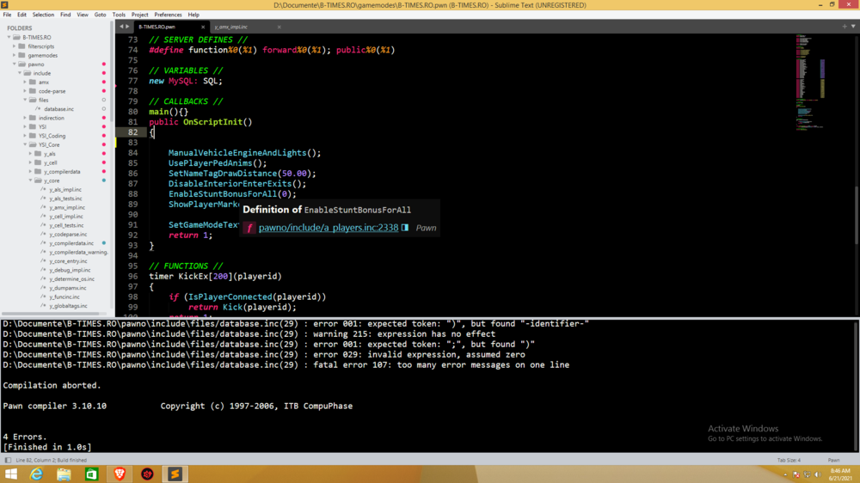This screenshot has height=483, width=860.
Task: Click Action Center flag in tray
Action: coord(796,474)
